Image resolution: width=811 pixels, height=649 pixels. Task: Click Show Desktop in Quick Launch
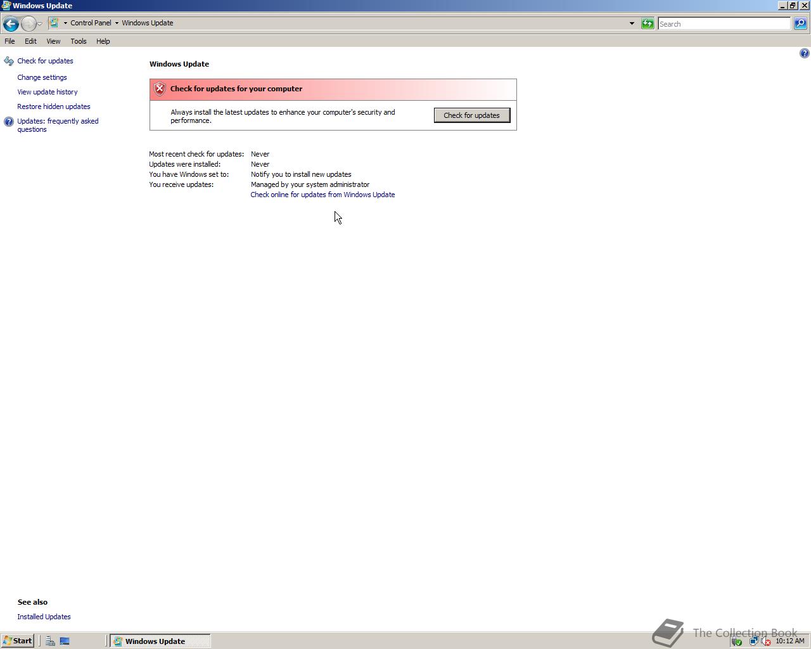point(65,641)
